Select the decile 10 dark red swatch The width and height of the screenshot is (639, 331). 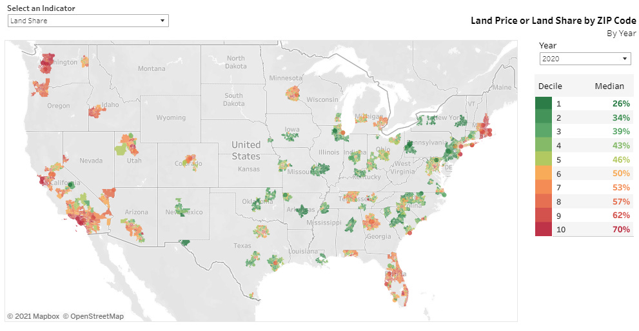click(x=543, y=229)
